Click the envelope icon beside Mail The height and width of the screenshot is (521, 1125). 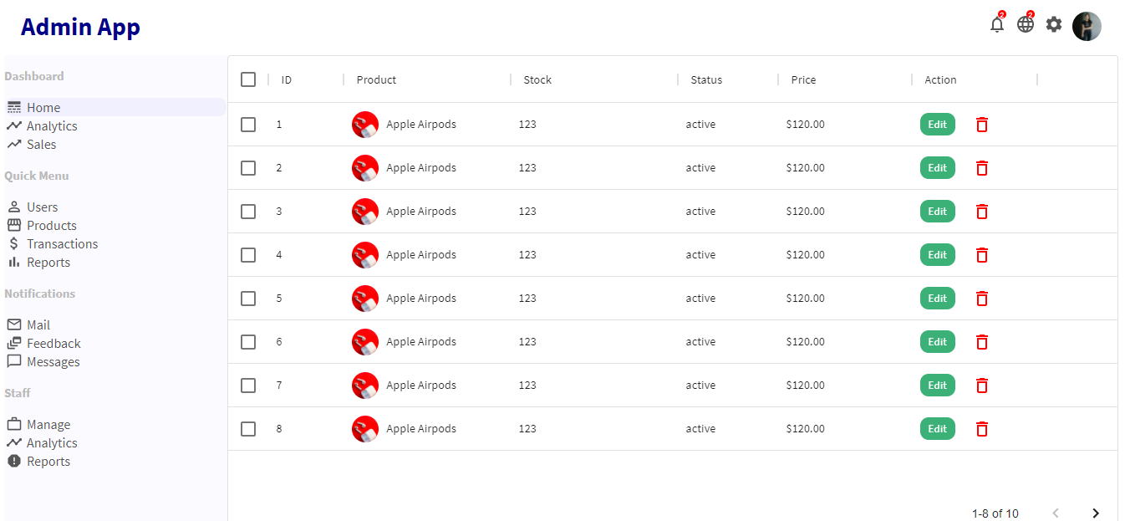point(13,325)
